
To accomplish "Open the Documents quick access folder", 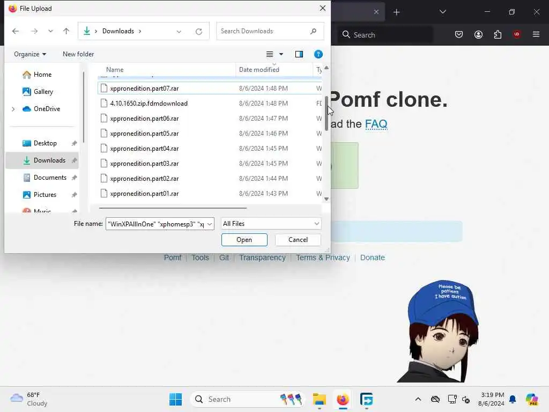I will click(x=50, y=178).
